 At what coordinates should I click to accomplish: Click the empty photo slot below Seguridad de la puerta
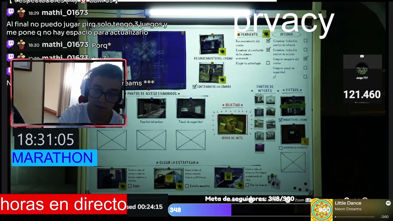[293, 162]
